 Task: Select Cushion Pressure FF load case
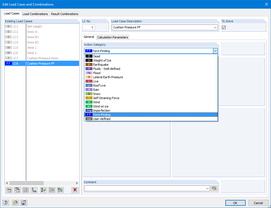point(42,63)
